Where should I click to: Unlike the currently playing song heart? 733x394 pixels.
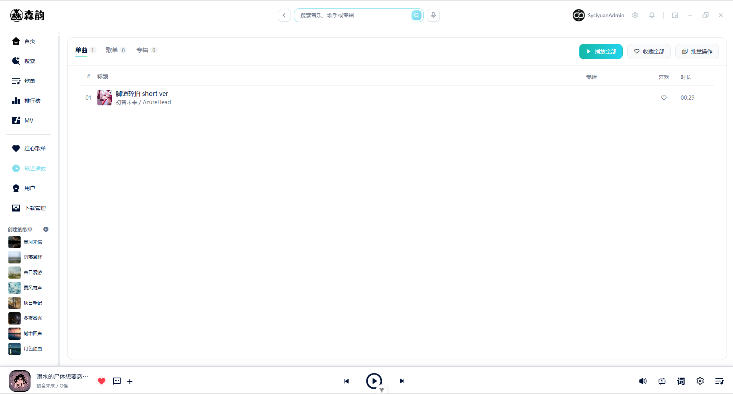click(101, 381)
